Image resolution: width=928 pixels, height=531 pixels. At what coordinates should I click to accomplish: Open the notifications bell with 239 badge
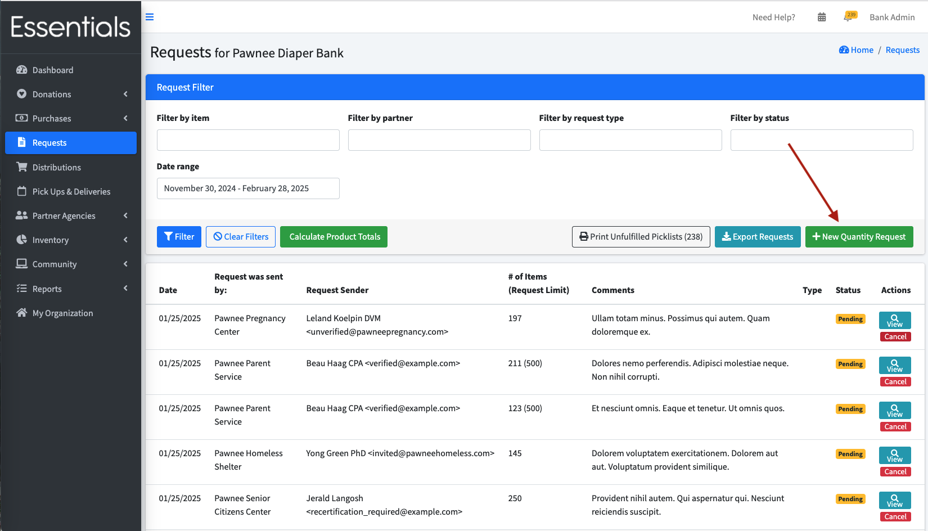coord(849,16)
